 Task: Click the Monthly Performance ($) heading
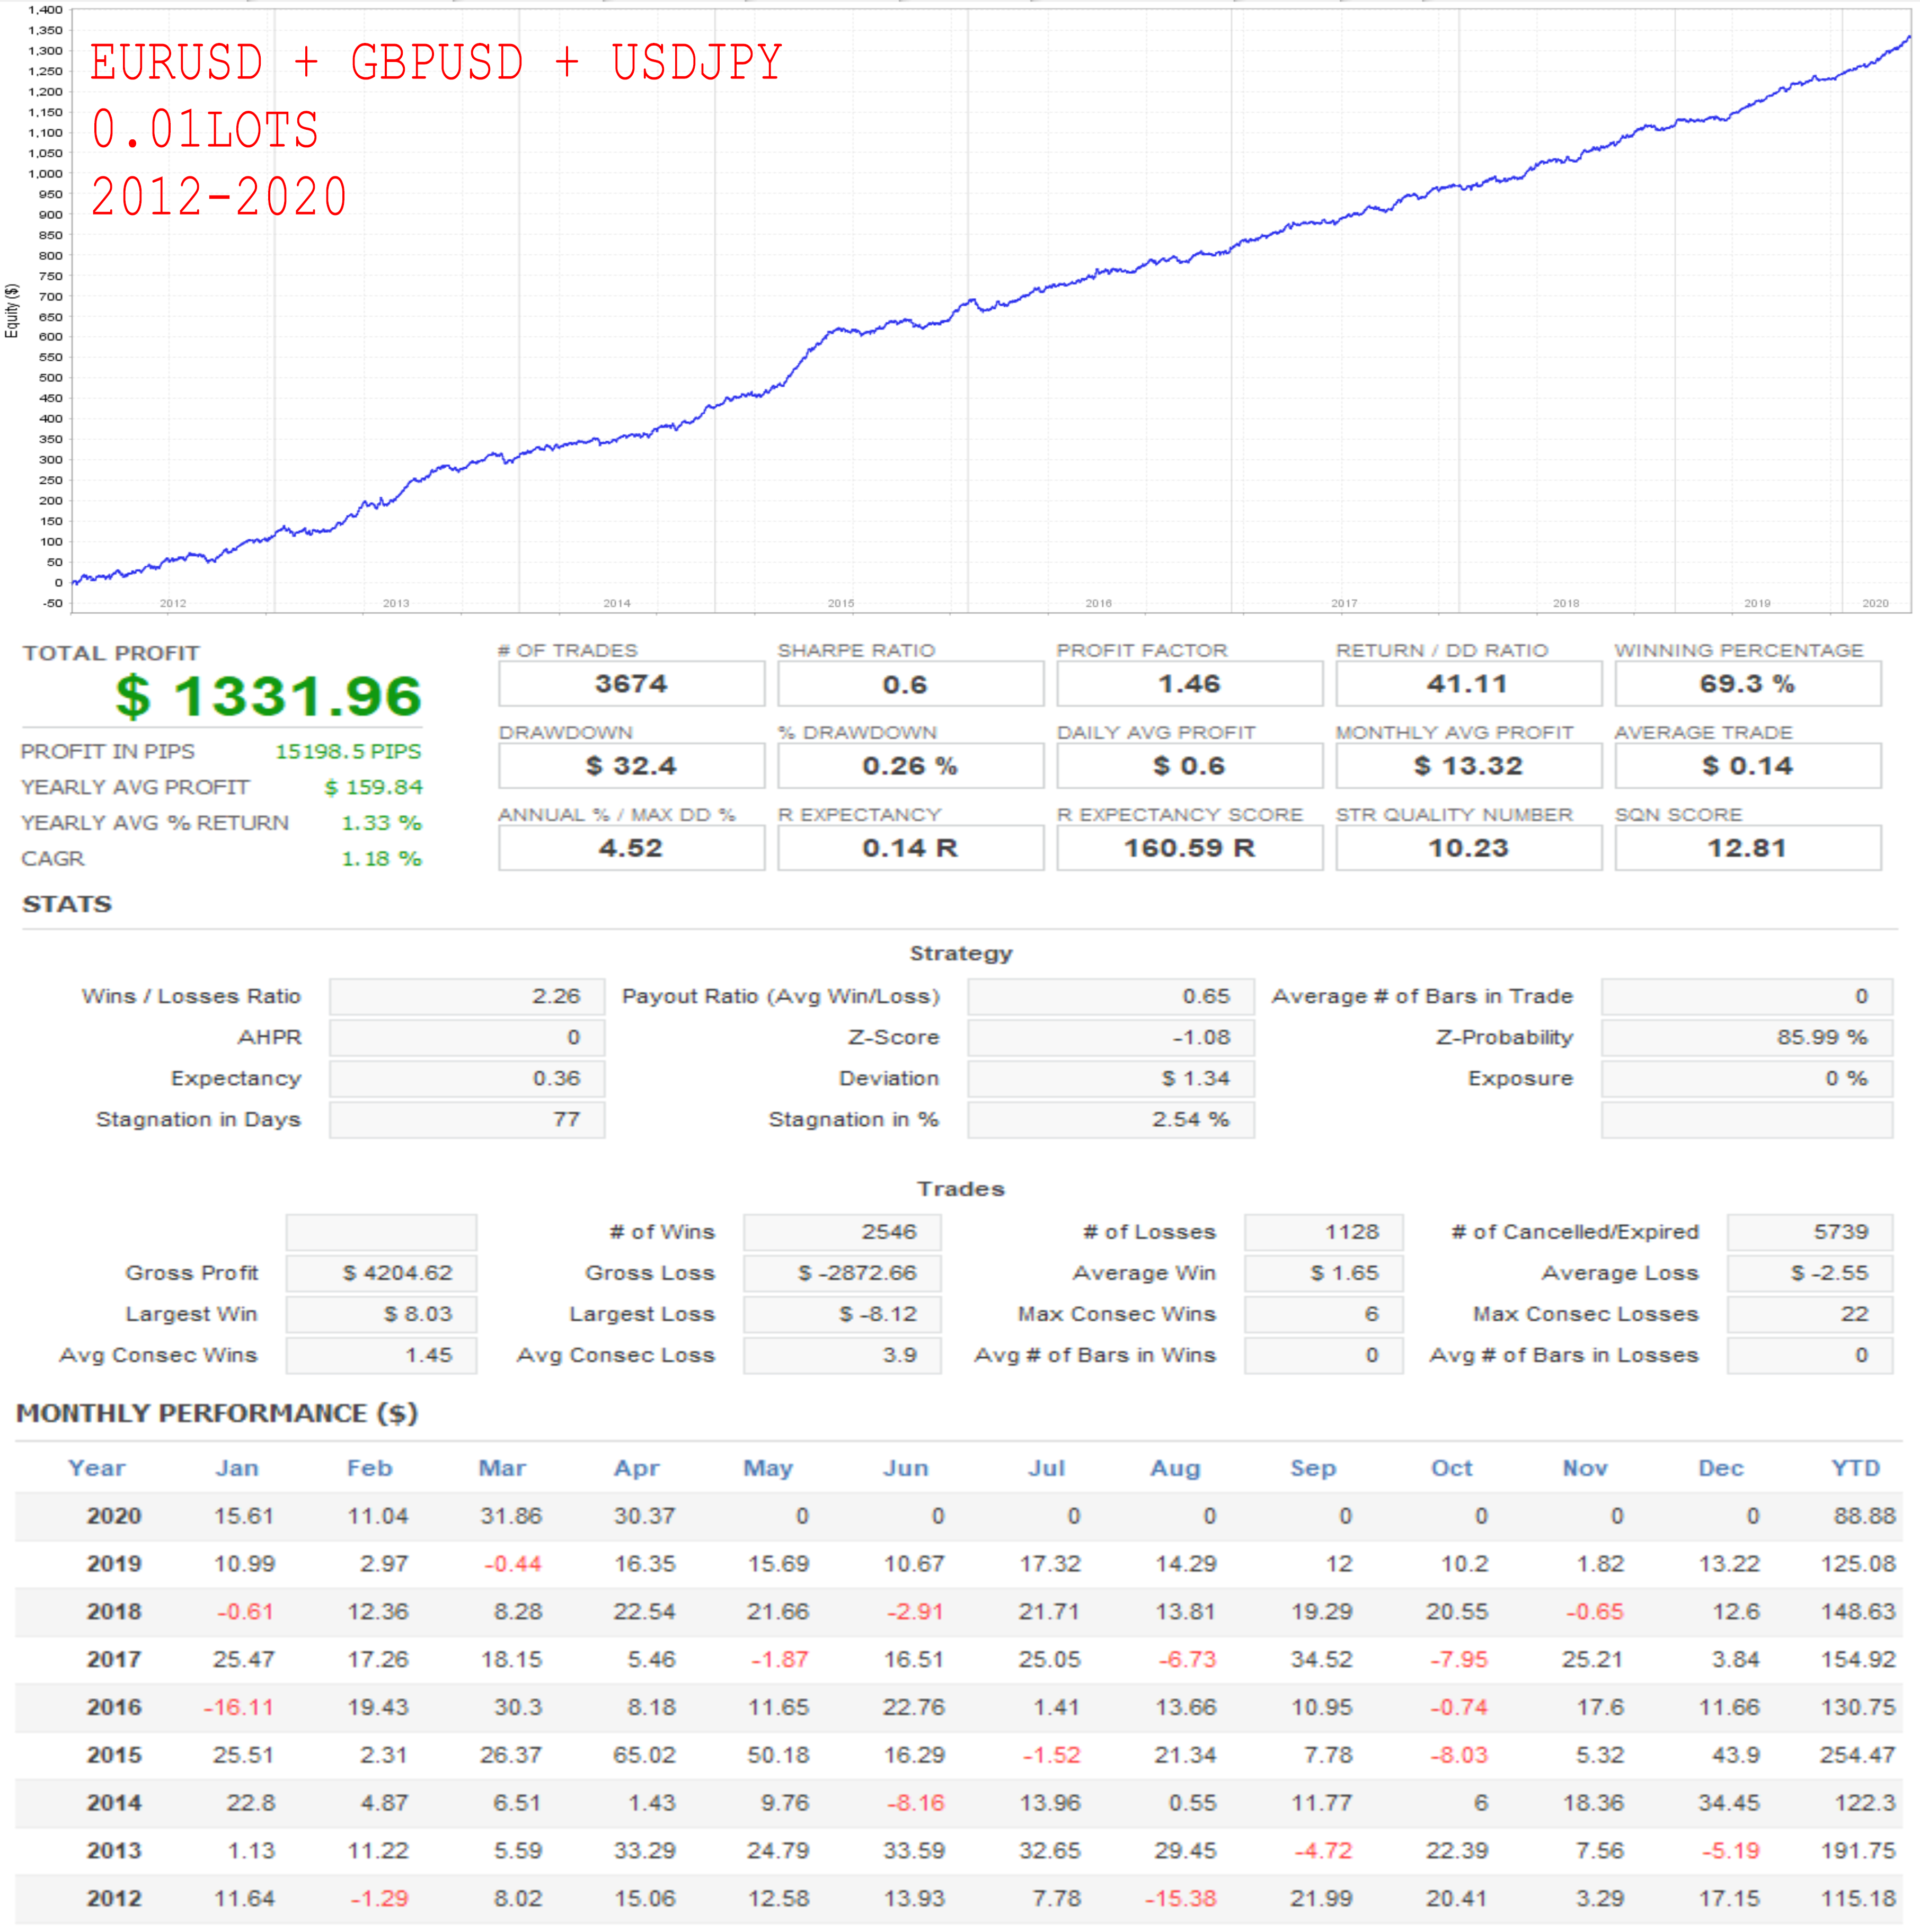[217, 1413]
